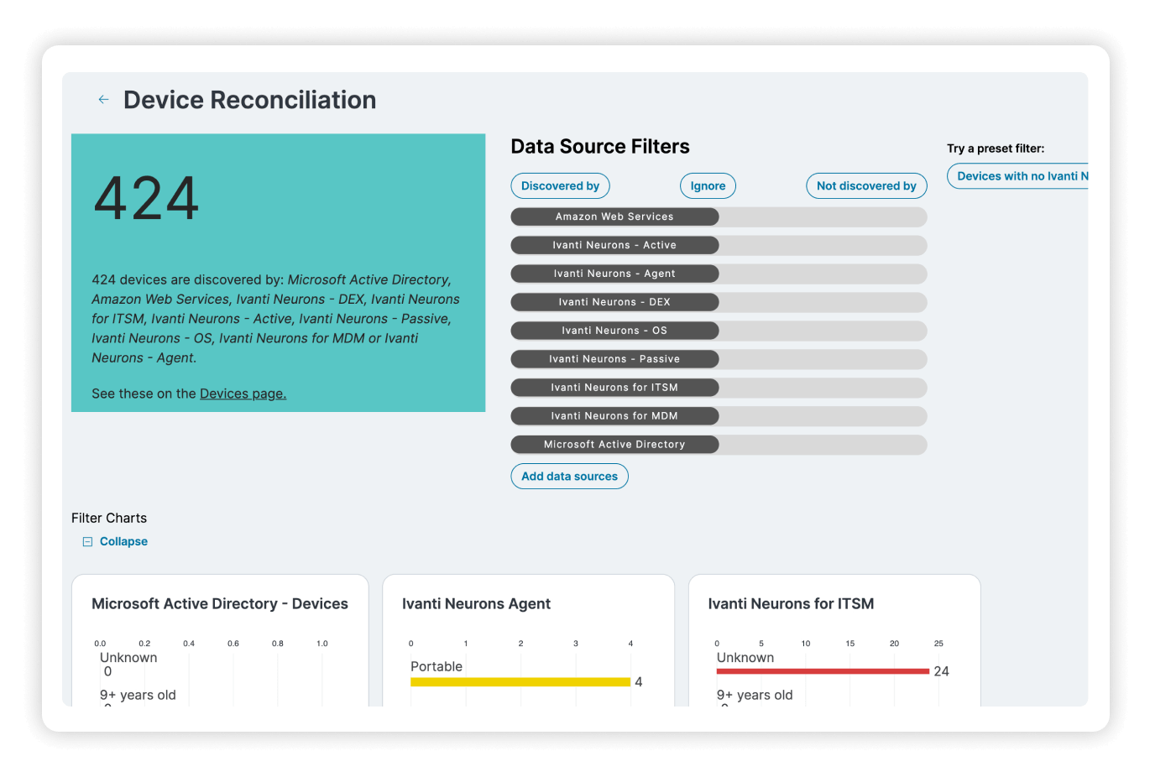Click the red Unknown bar in ITSM chart
The image size is (1150, 777).
pyautogui.click(x=823, y=671)
